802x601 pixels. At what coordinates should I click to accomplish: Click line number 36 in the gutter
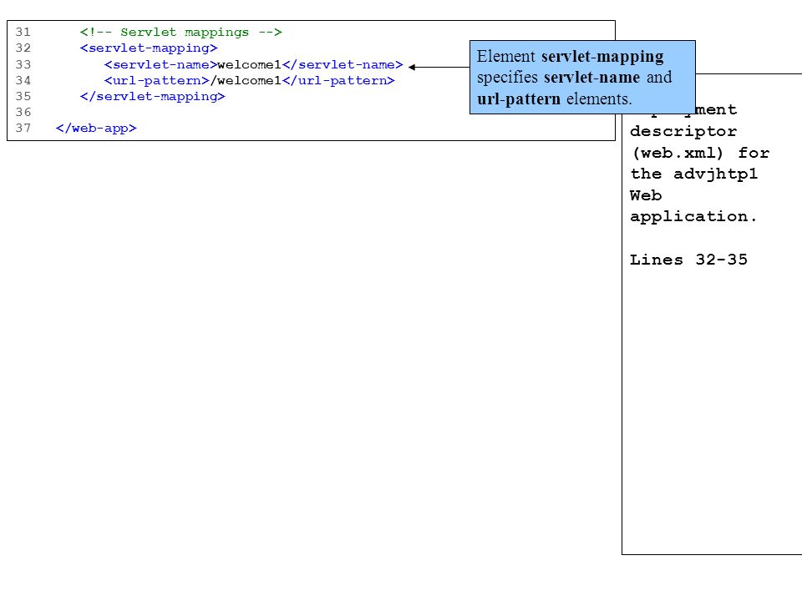pos(23,112)
